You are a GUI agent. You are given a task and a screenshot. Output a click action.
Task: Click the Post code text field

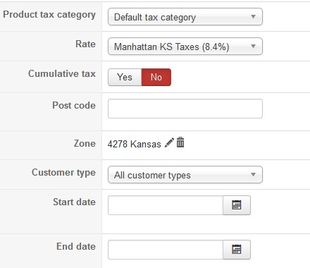(x=185, y=109)
